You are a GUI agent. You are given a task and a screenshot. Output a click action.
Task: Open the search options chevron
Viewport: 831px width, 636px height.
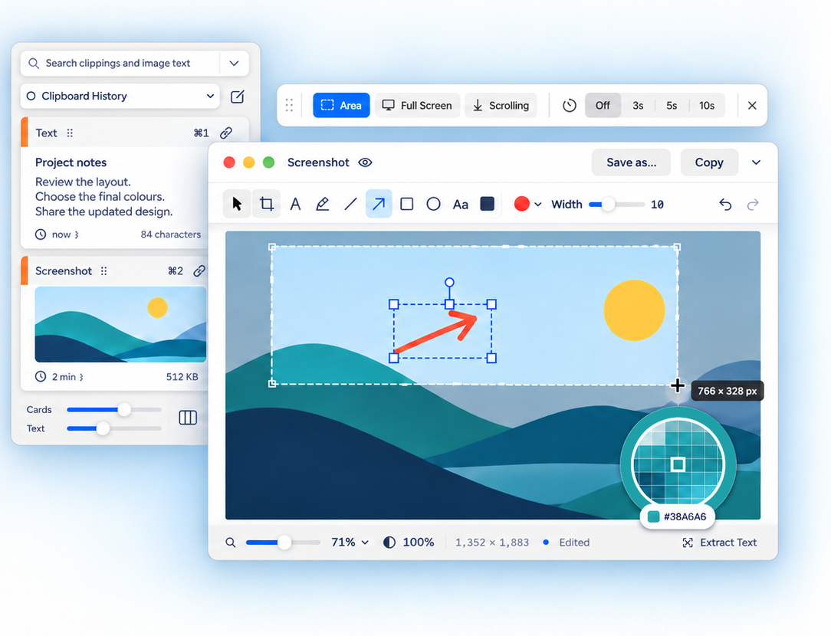coord(235,64)
